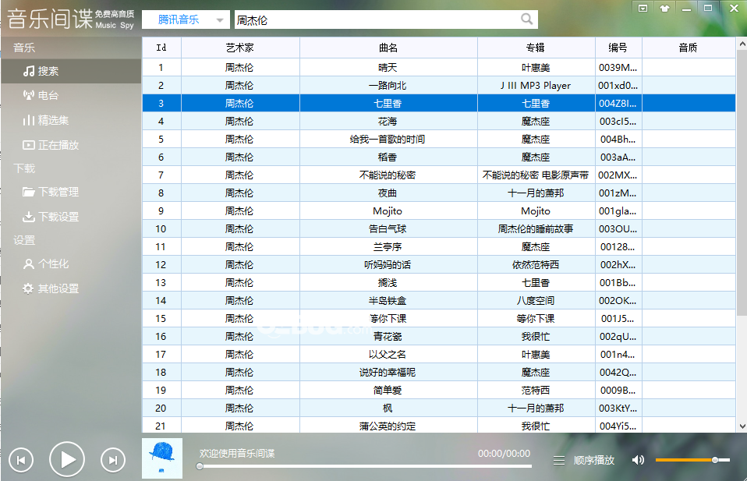This screenshot has height=481, width=747.
Task: Select song 夜曲
Action: 388,193
